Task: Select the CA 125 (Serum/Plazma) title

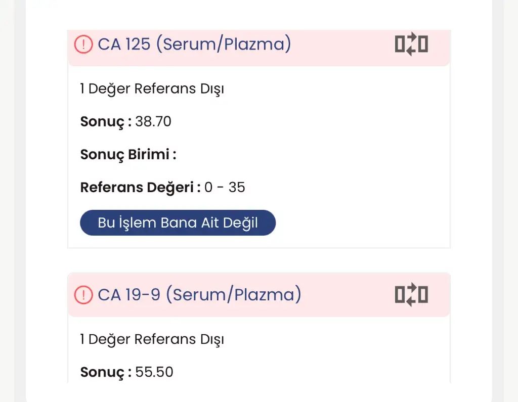Action: coord(194,44)
